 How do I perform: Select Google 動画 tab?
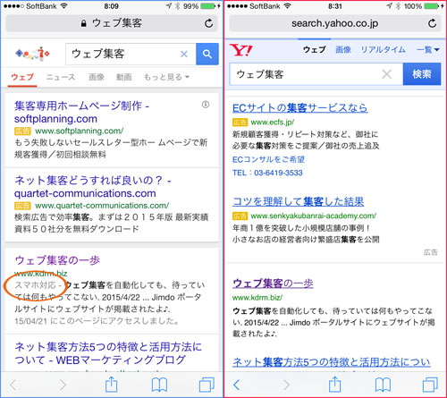124,77
